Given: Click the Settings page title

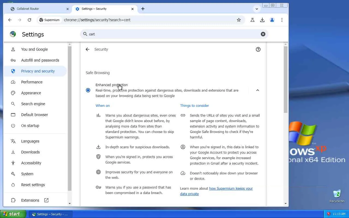Looking at the screenshot, I should 33,34.
